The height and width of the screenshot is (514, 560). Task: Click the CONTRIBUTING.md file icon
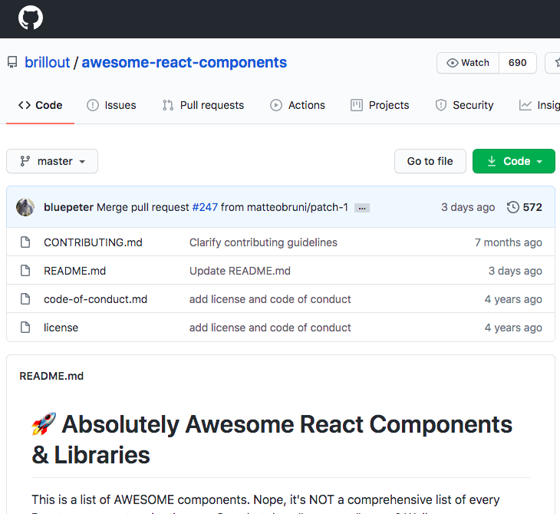click(x=25, y=242)
